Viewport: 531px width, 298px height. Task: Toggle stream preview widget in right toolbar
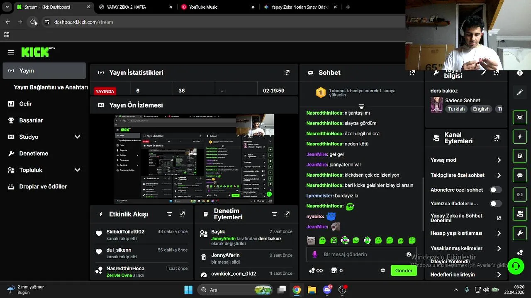tap(520, 117)
